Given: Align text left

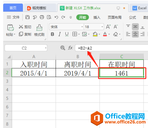Looking at the screenshot, I should click(x=128, y=34).
